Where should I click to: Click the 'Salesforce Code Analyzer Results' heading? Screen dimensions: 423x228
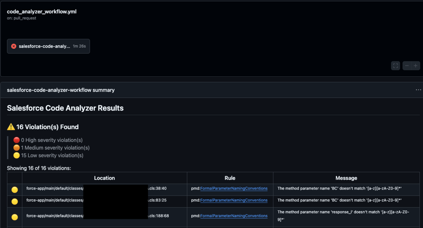[65, 108]
